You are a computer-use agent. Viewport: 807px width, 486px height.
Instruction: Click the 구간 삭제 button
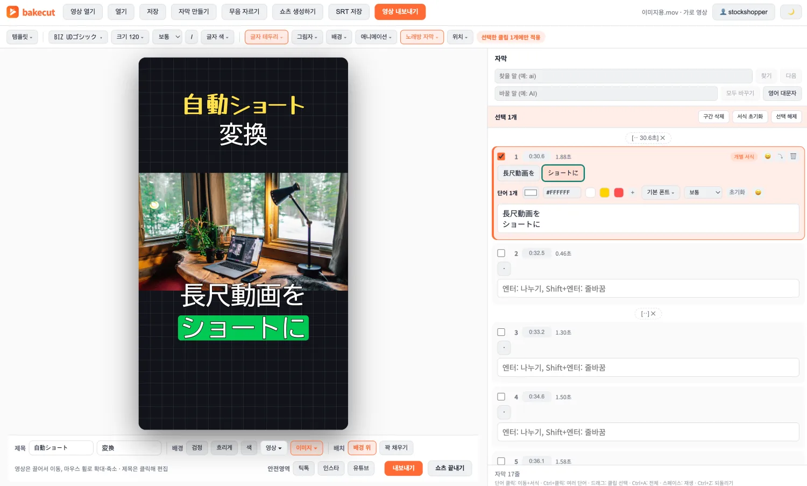point(713,117)
